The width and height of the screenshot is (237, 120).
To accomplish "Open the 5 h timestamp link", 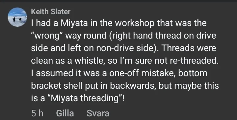I will tap(37, 113).
